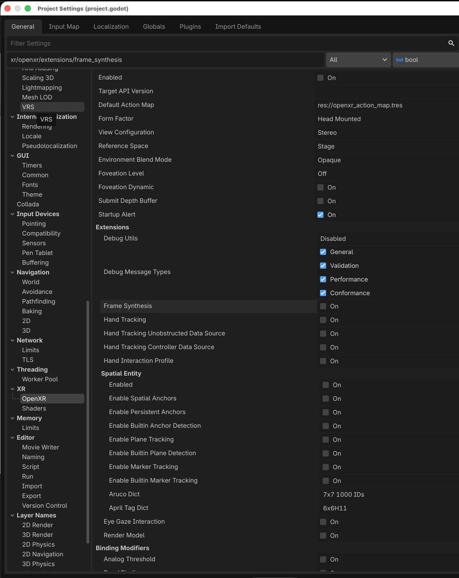The width and height of the screenshot is (459, 578).
Task: Open the Form Factor Head Mounted dropdown
Action: [x=386, y=119]
